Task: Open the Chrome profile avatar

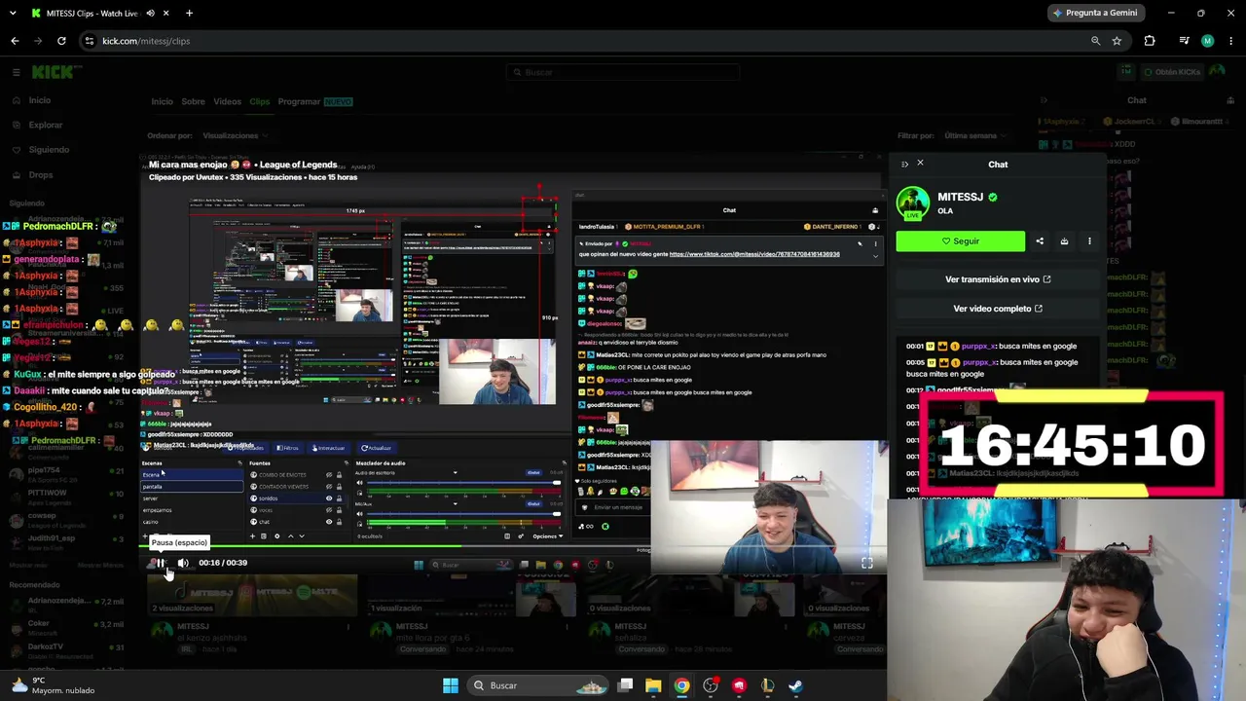Action: coord(1208,41)
